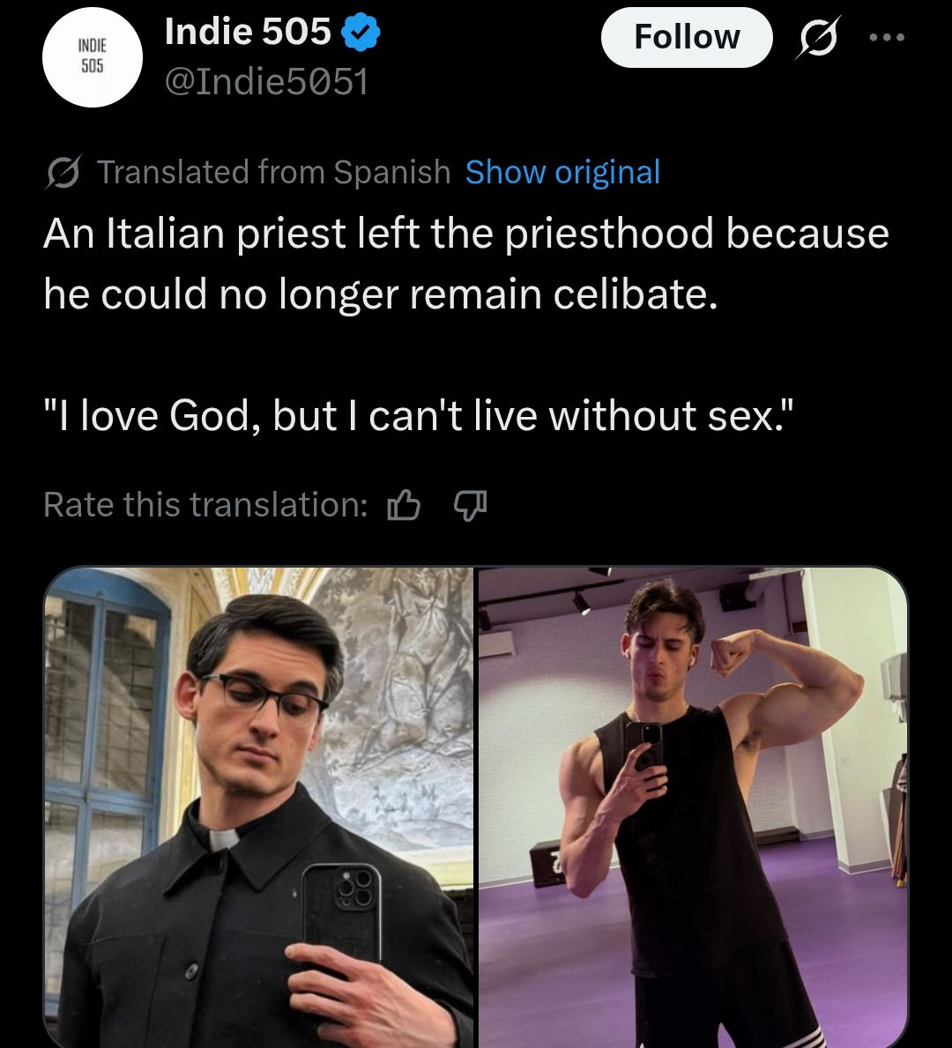Image resolution: width=952 pixels, height=1048 pixels.
Task: Show the original Spanish post
Action: point(562,173)
